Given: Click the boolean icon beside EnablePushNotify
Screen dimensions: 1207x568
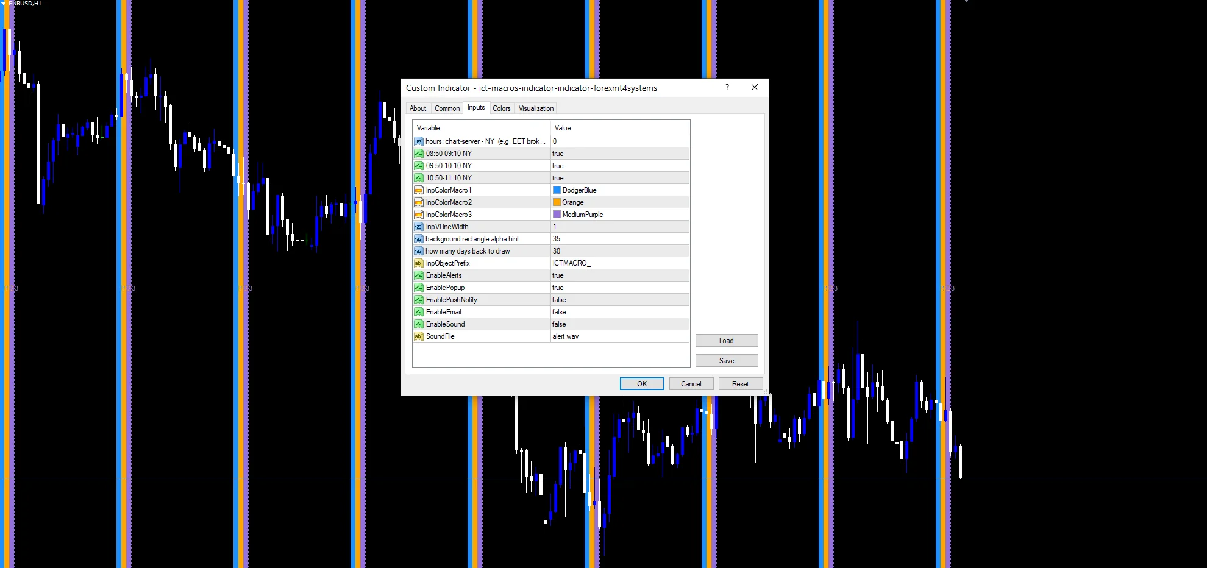Looking at the screenshot, I should (x=418, y=300).
